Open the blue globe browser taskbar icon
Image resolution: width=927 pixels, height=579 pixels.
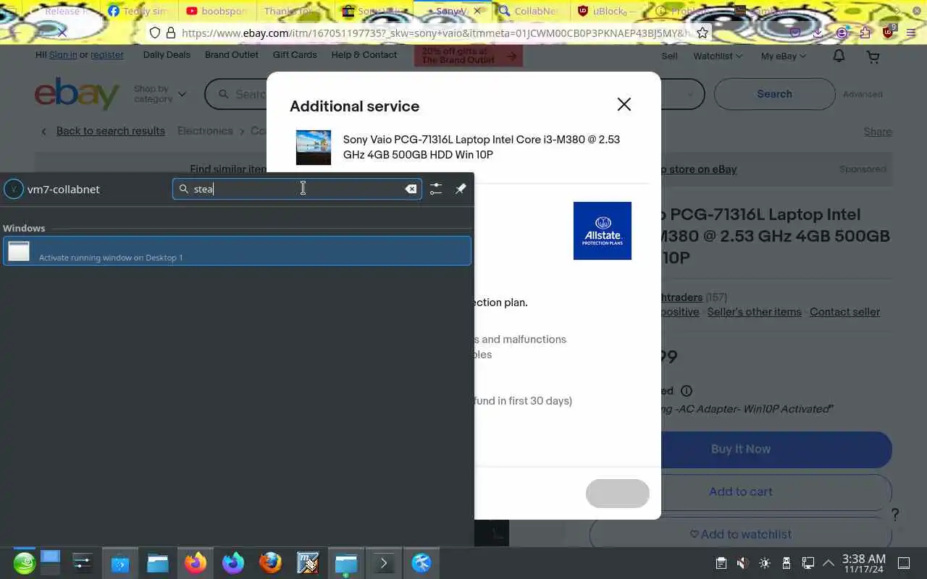coord(421,562)
